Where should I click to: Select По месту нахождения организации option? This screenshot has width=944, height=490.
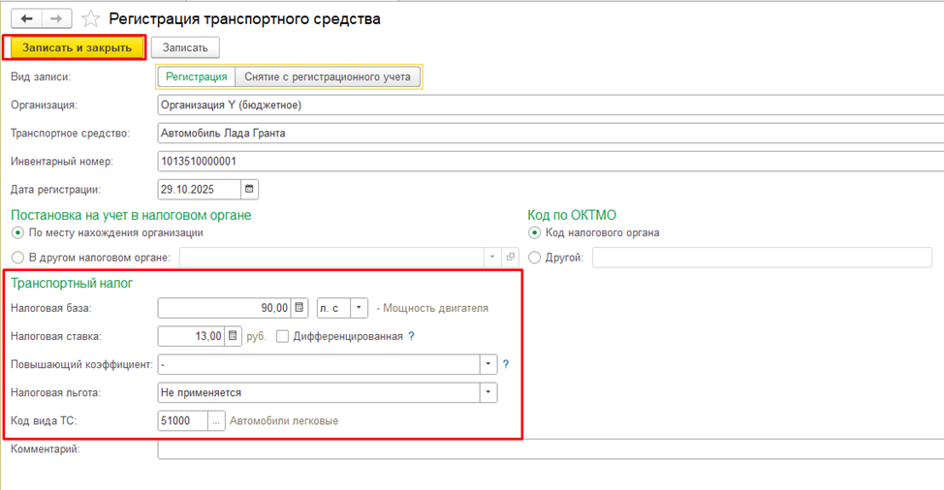click(18, 232)
